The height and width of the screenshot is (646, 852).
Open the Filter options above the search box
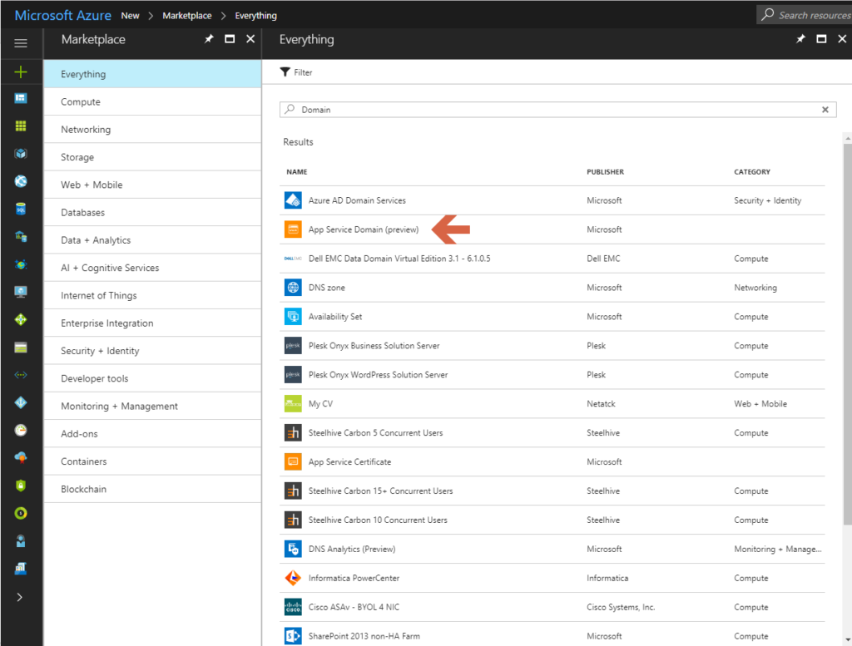[x=295, y=73]
